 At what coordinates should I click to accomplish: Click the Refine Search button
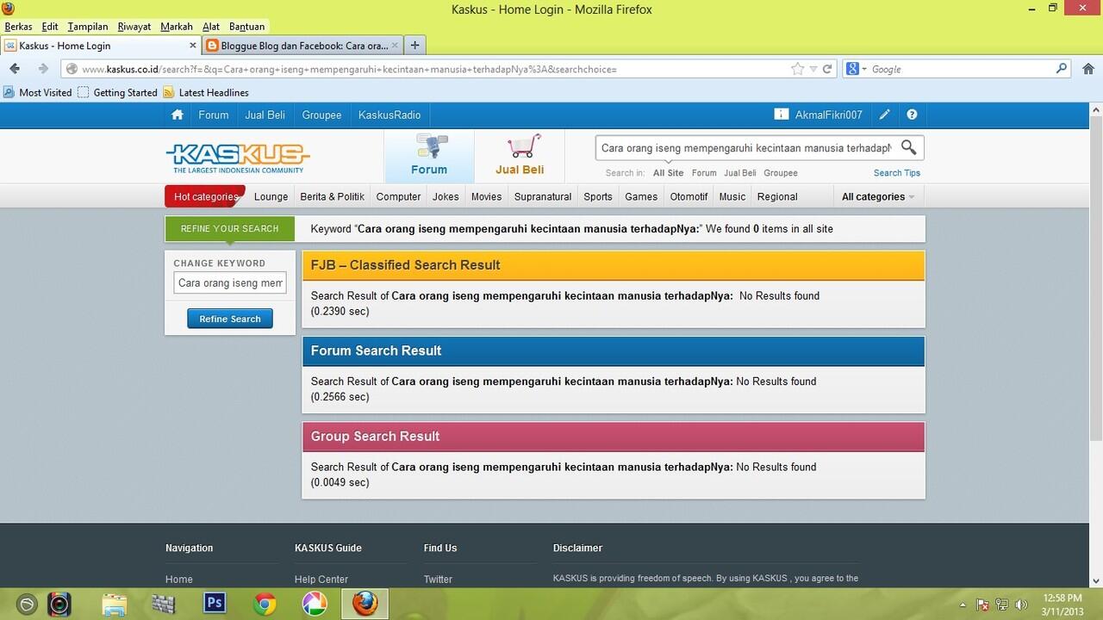230,319
